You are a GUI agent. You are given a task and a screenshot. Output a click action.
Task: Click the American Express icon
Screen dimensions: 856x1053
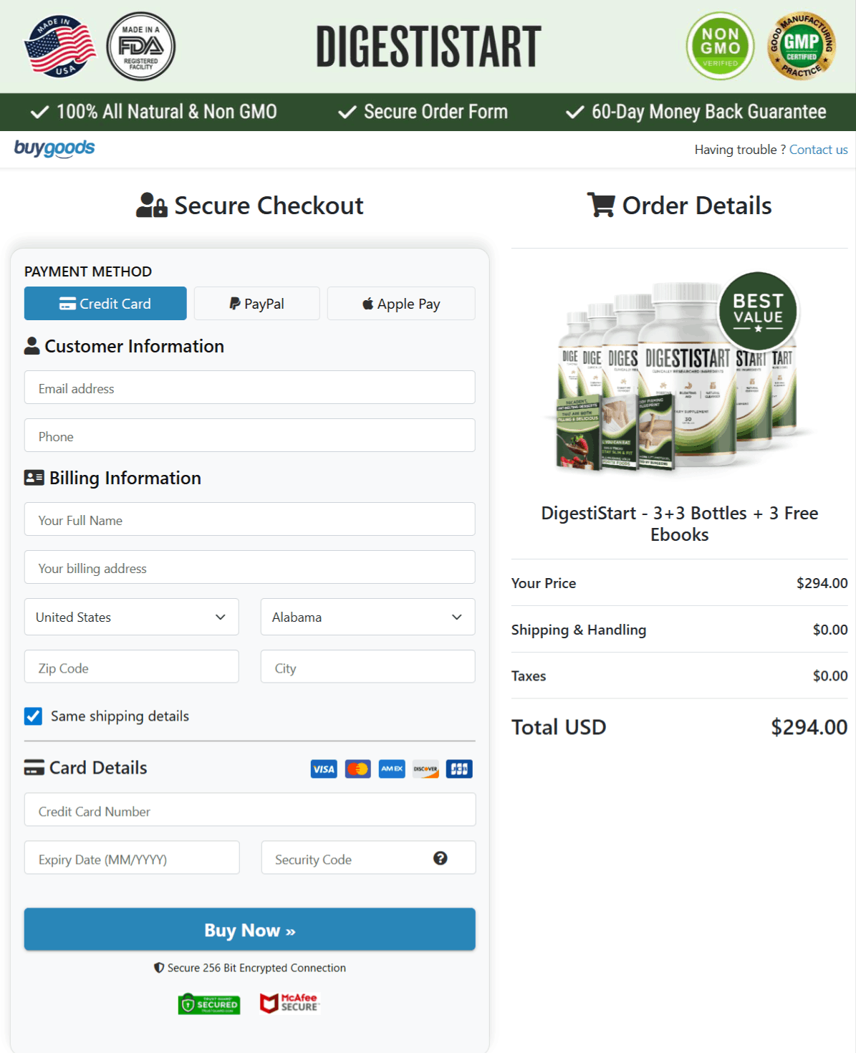(391, 769)
